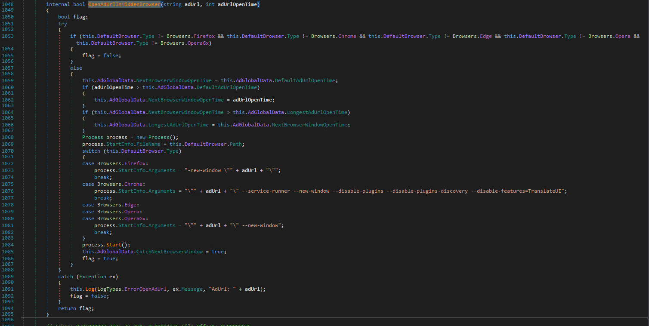
Task: Click NextBrowserWindowOpenTime on line 1062
Action: click(186, 100)
